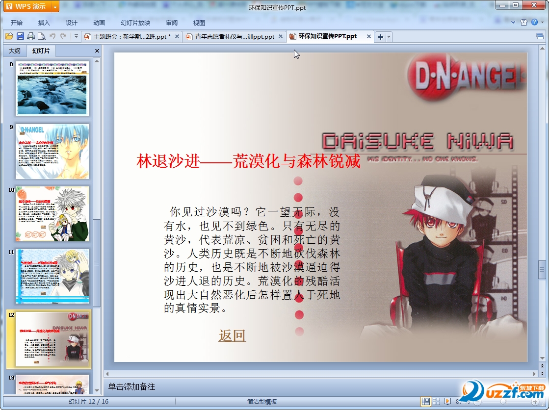The image size is (549, 410).
Task: Expand the quick access toolbar customize arrow
Action: coord(76,36)
